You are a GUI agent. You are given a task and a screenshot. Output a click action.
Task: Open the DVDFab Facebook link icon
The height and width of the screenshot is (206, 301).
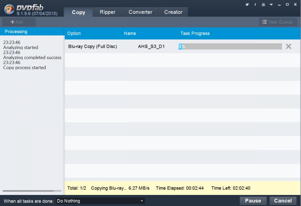point(255,4)
